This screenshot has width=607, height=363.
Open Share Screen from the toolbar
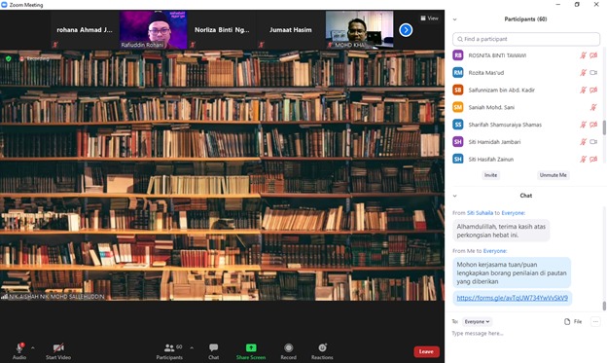pos(251,351)
